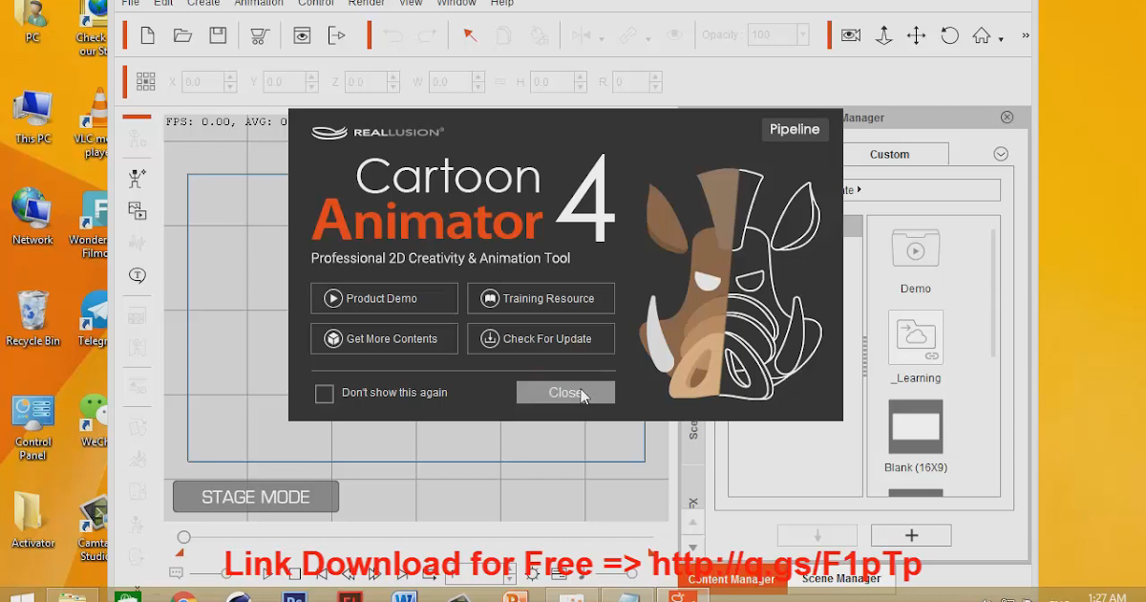The height and width of the screenshot is (602, 1146).
Task: Close the Cartoon Animator welcome dialog
Action: (565, 392)
